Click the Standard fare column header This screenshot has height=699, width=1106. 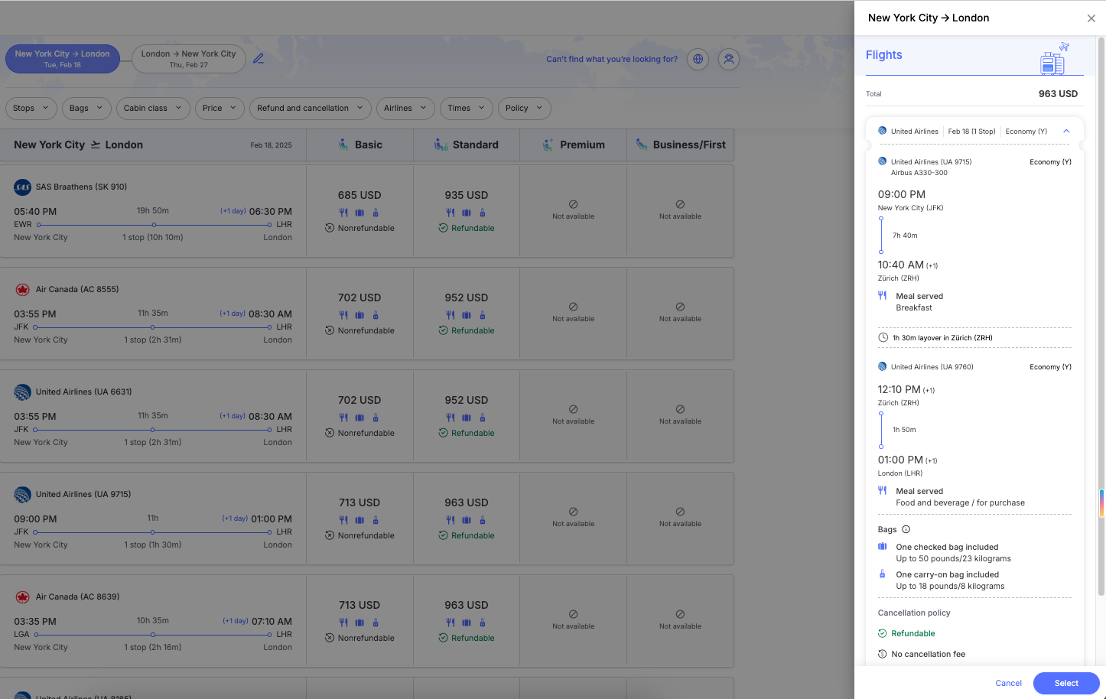(x=467, y=145)
